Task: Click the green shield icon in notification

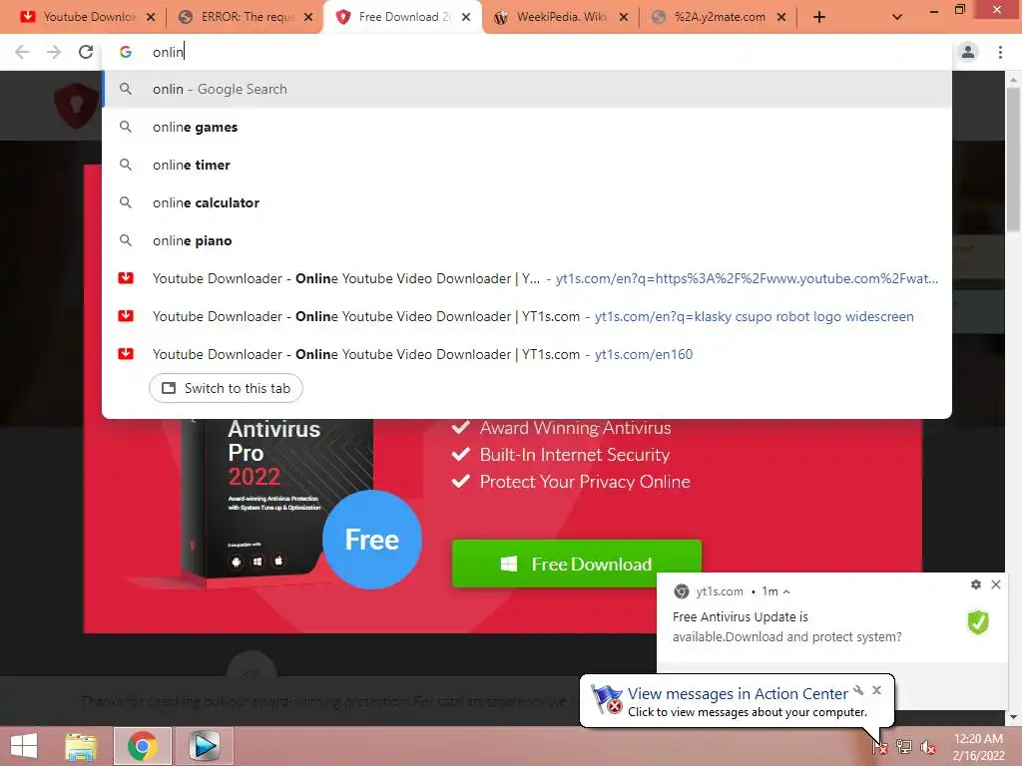Action: 978,622
